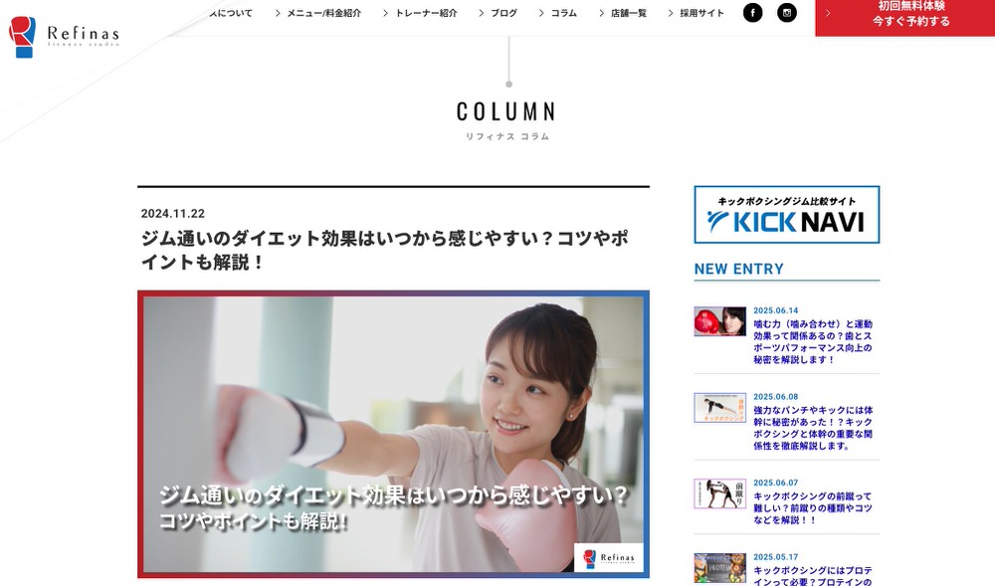
Task: Open the 採用サイト link
Action: click(701, 13)
